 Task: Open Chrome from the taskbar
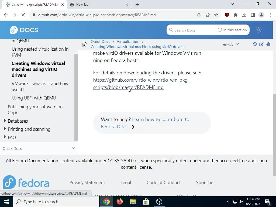pos(106,202)
